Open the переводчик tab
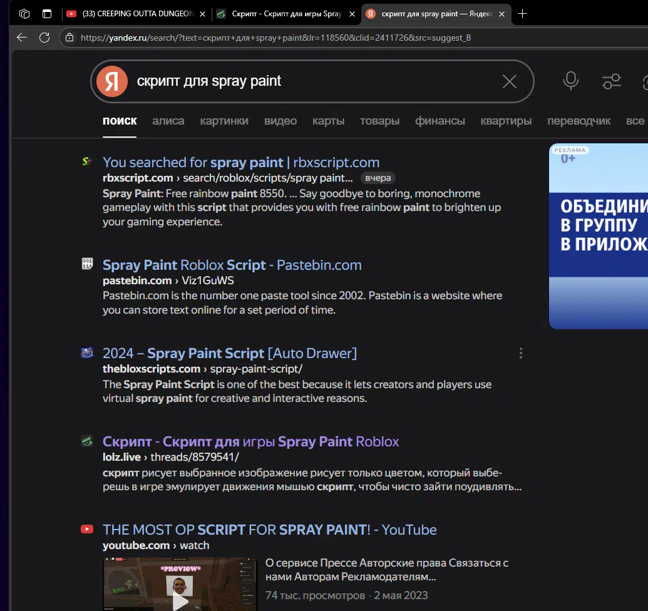The image size is (648, 611). [579, 121]
